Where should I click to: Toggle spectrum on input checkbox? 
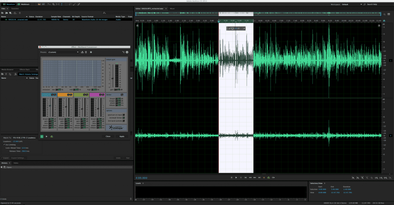click(124, 115)
